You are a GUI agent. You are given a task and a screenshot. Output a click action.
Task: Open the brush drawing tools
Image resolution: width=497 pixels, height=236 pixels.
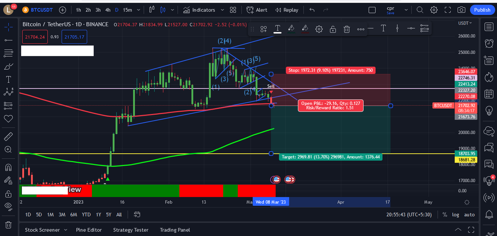[8, 66]
